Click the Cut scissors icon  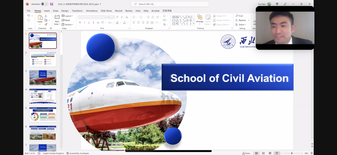point(46,16)
